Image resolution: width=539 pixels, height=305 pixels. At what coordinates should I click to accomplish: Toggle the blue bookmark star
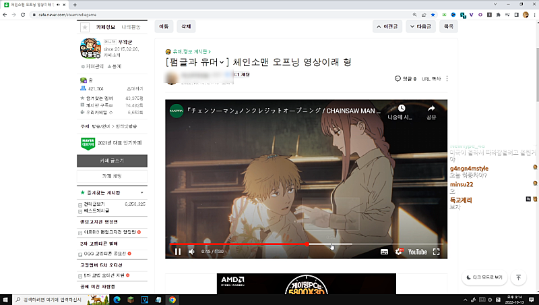[433, 15]
